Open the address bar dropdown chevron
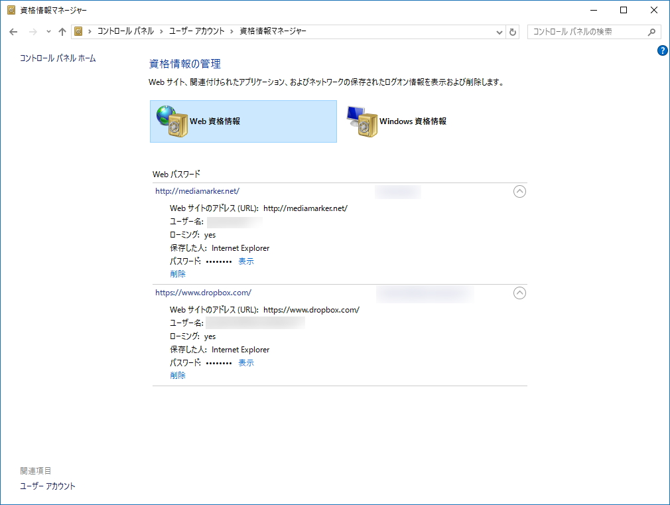Image resolution: width=670 pixels, height=505 pixels. point(498,31)
